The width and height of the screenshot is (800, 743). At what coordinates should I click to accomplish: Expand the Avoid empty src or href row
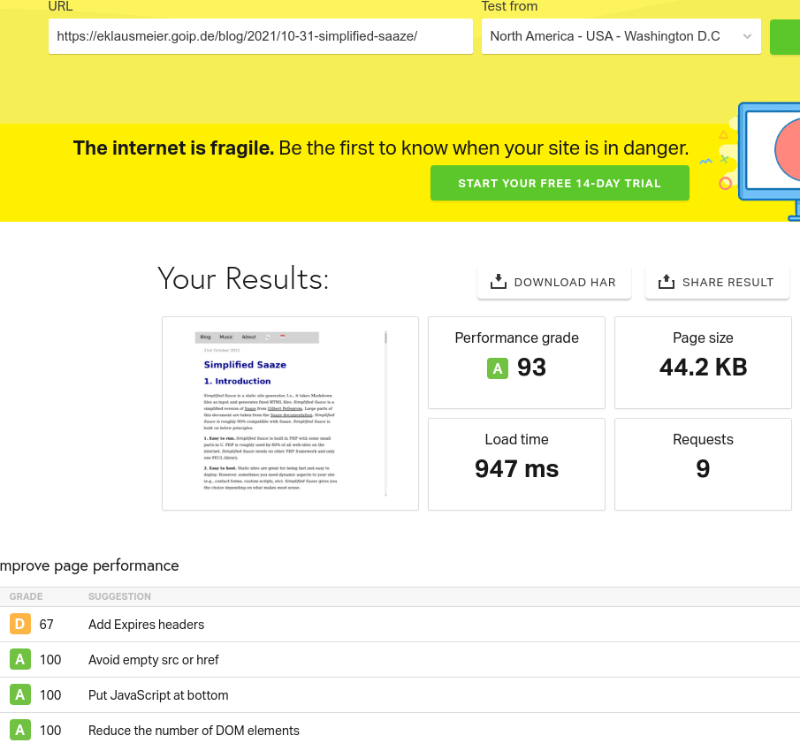[154, 660]
